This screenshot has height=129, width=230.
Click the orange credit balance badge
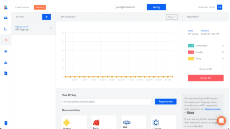pyautogui.click(x=40, y=7)
